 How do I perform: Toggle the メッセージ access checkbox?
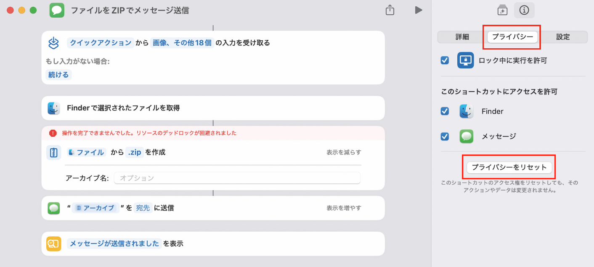(445, 136)
